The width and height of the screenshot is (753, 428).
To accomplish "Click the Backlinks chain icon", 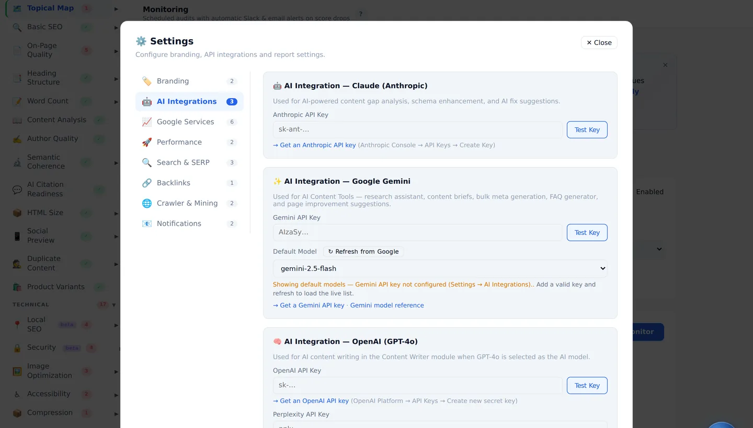I will 147,183.
